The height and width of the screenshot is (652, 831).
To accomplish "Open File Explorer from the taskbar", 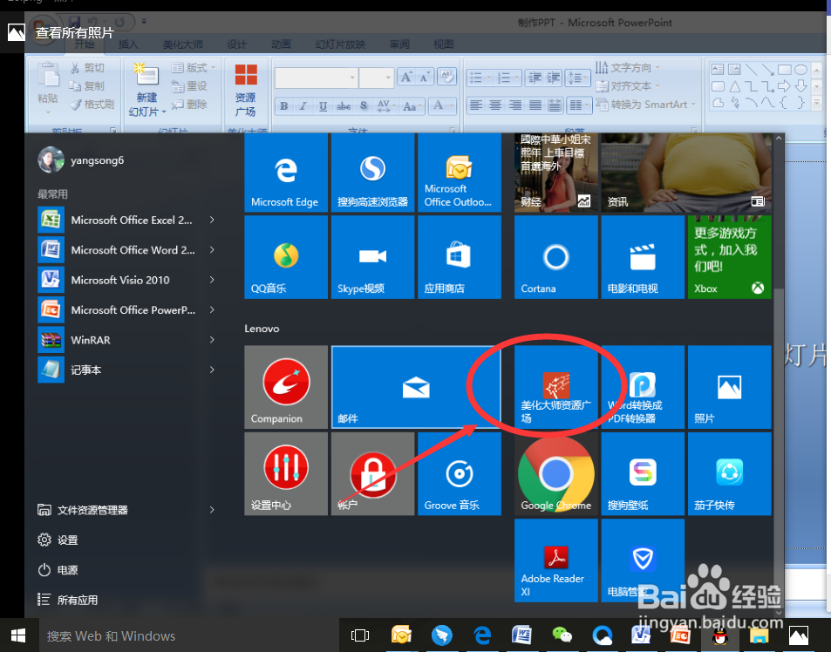I will point(759,635).
